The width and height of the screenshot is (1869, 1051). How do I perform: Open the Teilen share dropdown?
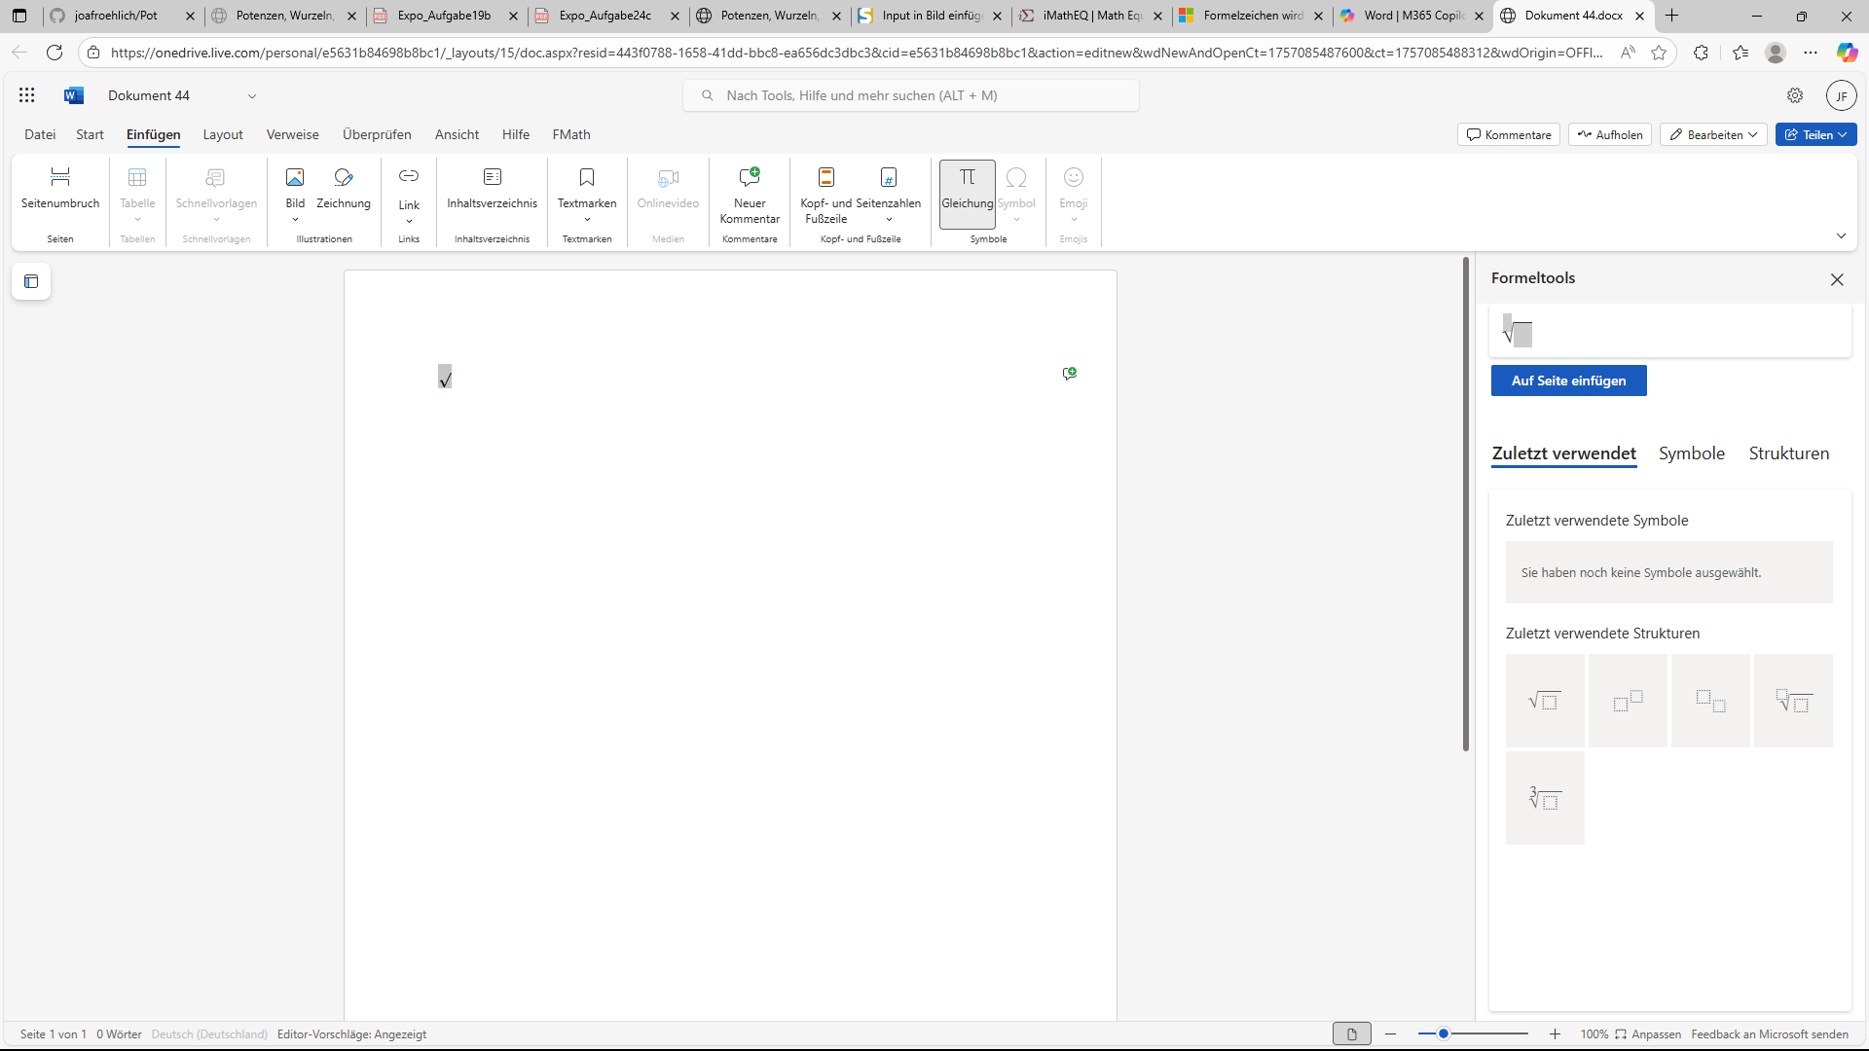tap(1815, 134)
